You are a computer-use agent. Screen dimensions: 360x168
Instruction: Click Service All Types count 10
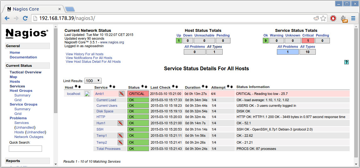click(307, 52)
